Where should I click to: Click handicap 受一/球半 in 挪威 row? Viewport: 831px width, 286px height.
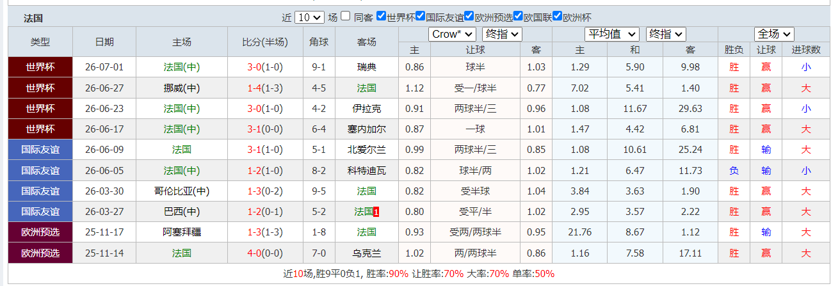click(x=475, y=88)
